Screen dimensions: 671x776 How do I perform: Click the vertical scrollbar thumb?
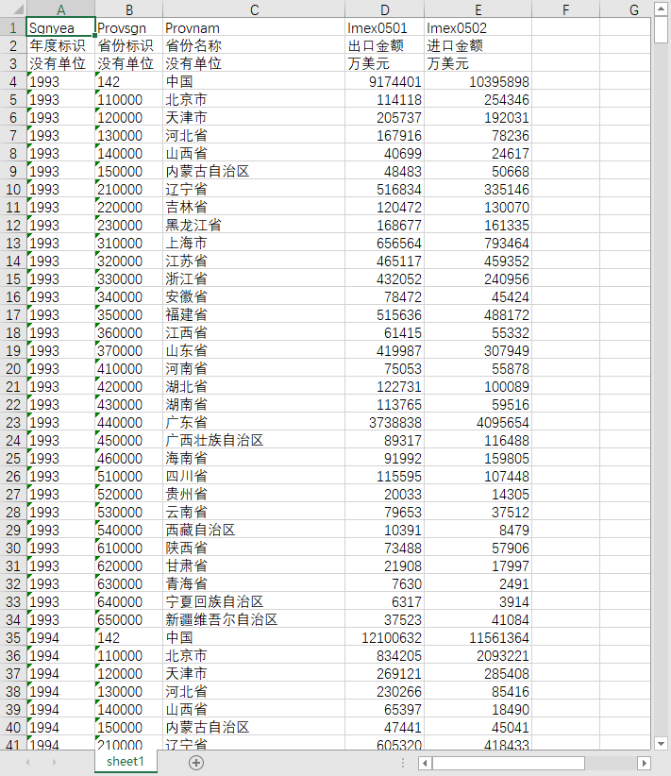pyautogui.click(x=661, y=29)
